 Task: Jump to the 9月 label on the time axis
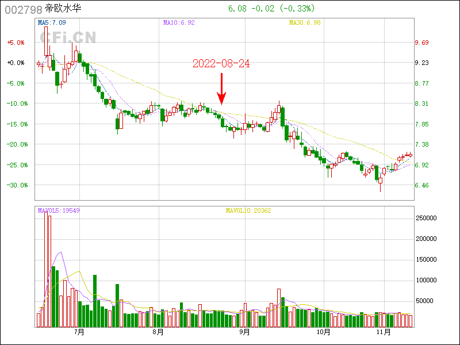click(x=244, y=332)
